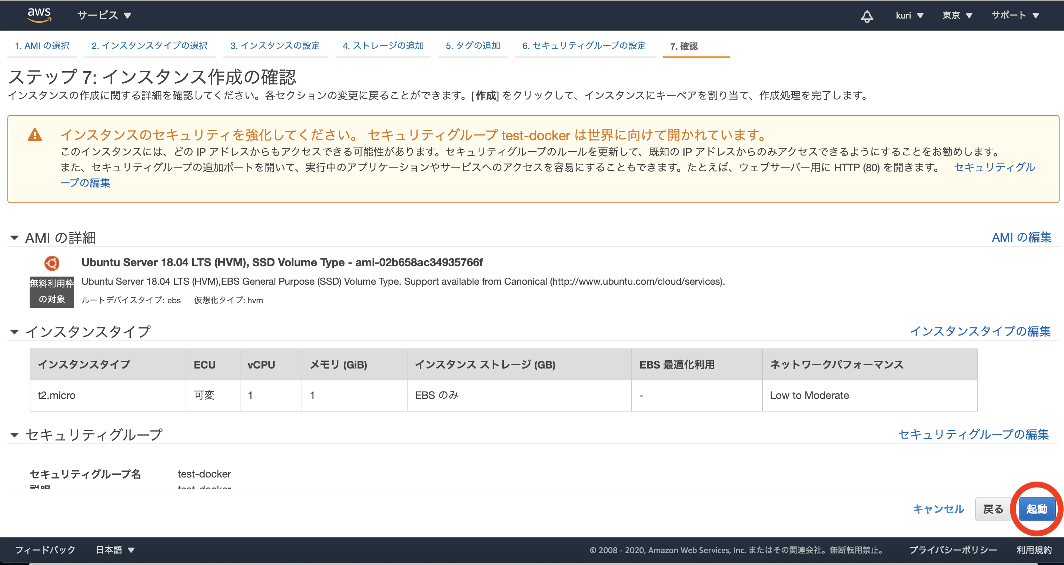Viewport: 1064px width, 565px height.
Task: Click the 無料利用枠の対象 badge
Action: [51, 292]
